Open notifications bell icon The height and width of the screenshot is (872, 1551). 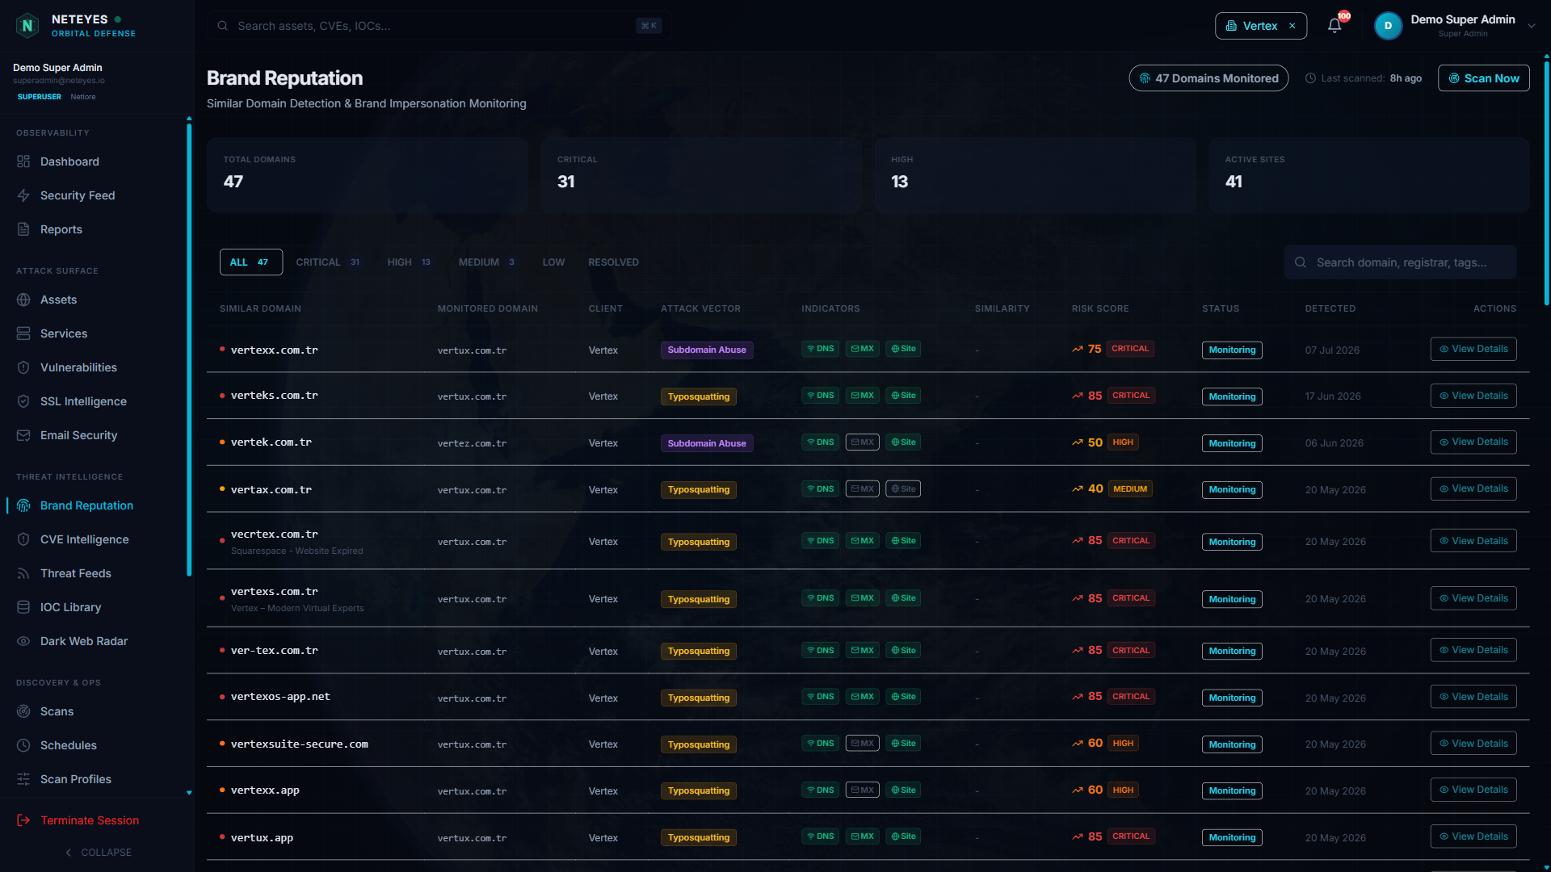1335,26
